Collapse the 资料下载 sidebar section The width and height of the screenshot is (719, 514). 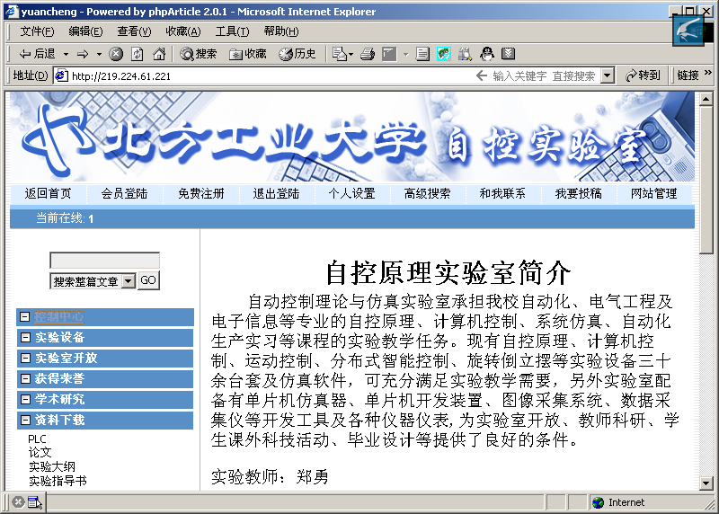[24, 421]
